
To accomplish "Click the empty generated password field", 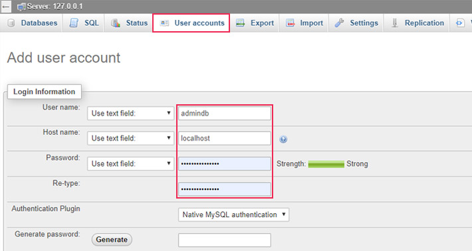I will (x=225, y=240).
